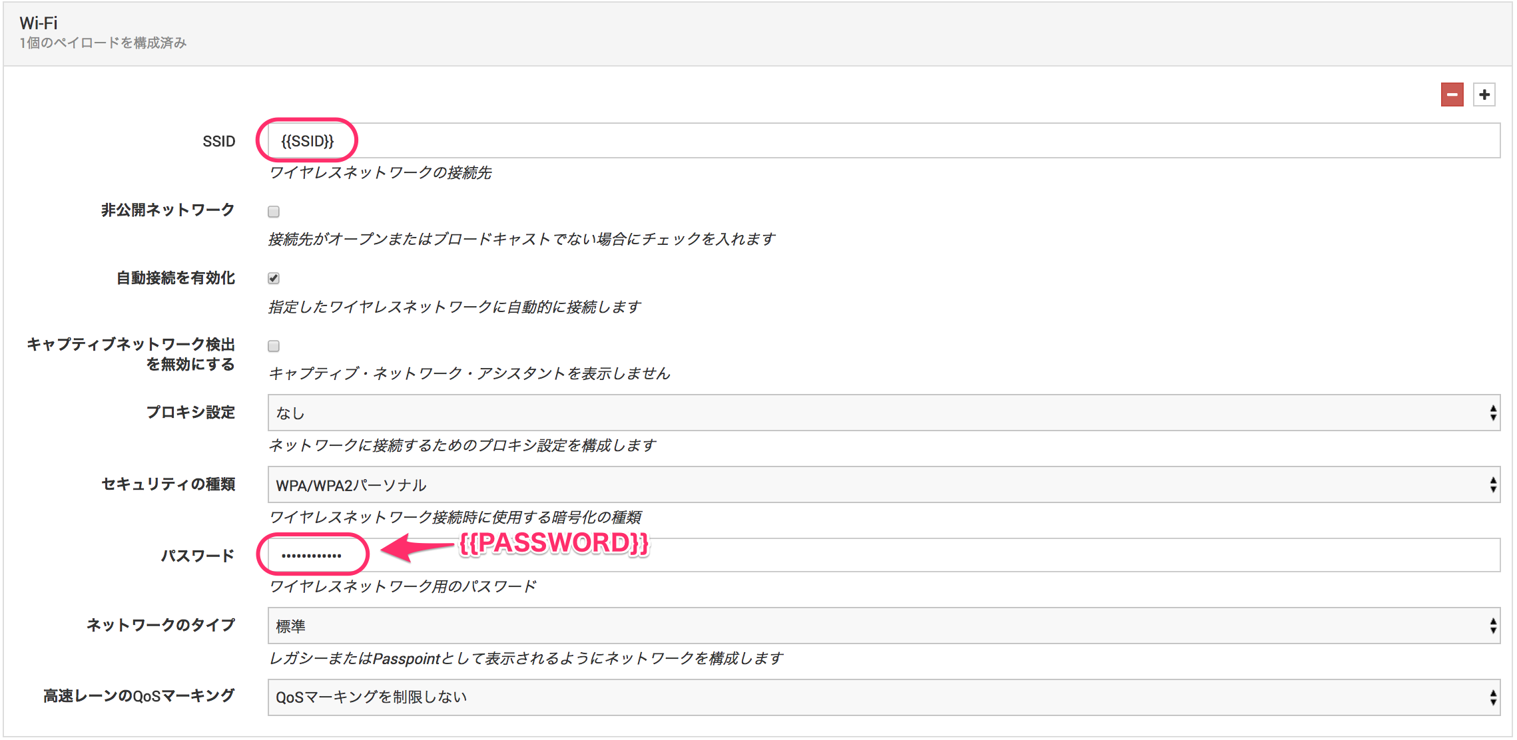This screenshot has height=740, width=1517.
Task: Click the plus add payload button
Action: coord(1484,94)
